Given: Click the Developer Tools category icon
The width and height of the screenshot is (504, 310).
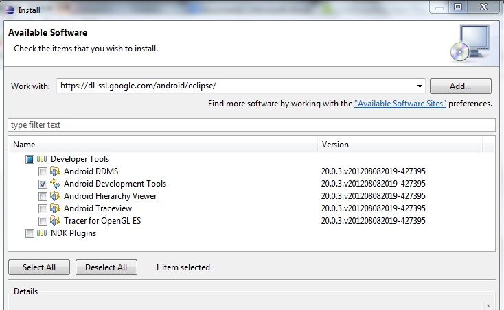Looking at the screenshot, I should tap(42, 159).
